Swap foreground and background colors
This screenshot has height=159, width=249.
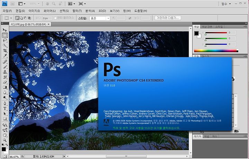tap(7, 145)
